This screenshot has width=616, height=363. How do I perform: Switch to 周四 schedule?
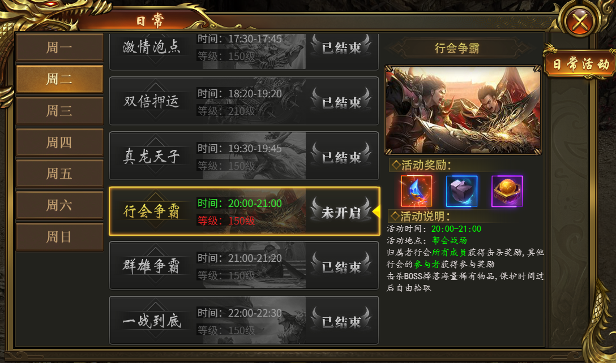pyautogui.click(x=59, y=142)
